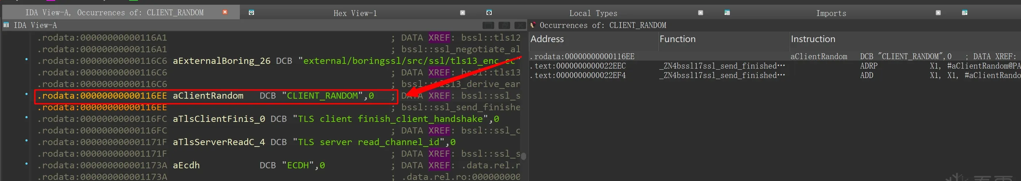Select occurrence row .rodata:00000000000116EE
Viewport: 1021px width, 181px height.
775,56
